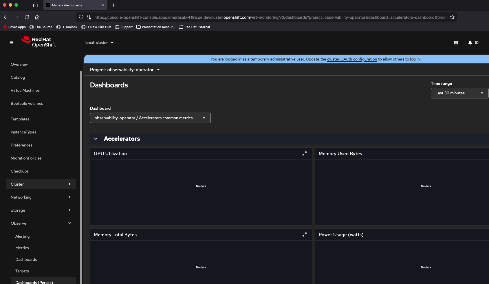The height and width of the screenshot is (284, 489).
Task: Reload the current page
Action: pos(27,17)
